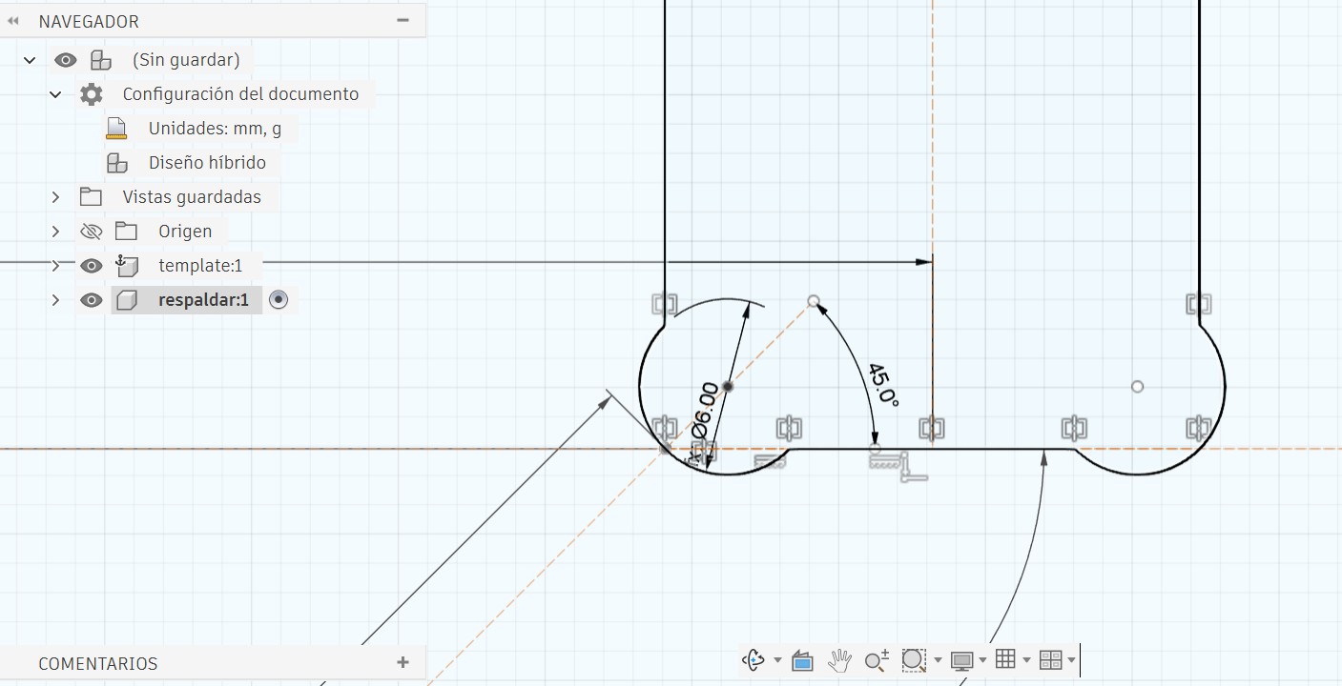Toggle visibility of (Sin guardar) root

[65, 60]
